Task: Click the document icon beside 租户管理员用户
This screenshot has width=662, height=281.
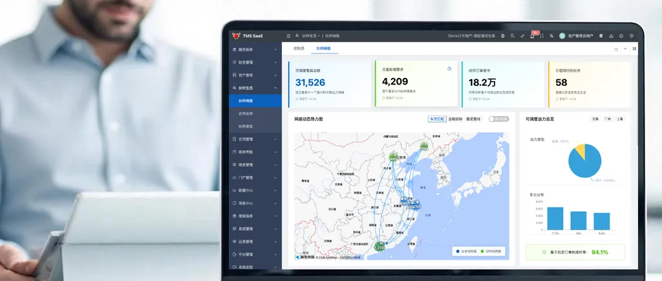Action: click(x=601, y=36)
